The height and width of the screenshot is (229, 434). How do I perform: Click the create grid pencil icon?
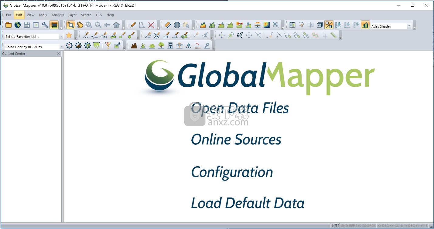click(x=166, y=35)
